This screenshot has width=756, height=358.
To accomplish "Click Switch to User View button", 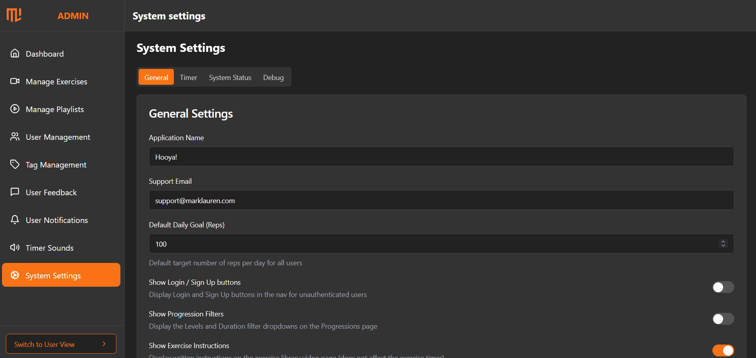I will tap(61, 344).
